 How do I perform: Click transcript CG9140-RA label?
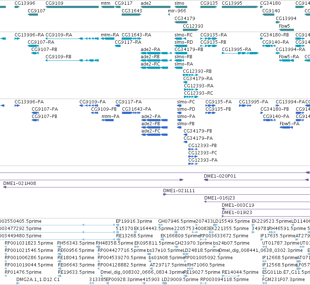[276, 42]
